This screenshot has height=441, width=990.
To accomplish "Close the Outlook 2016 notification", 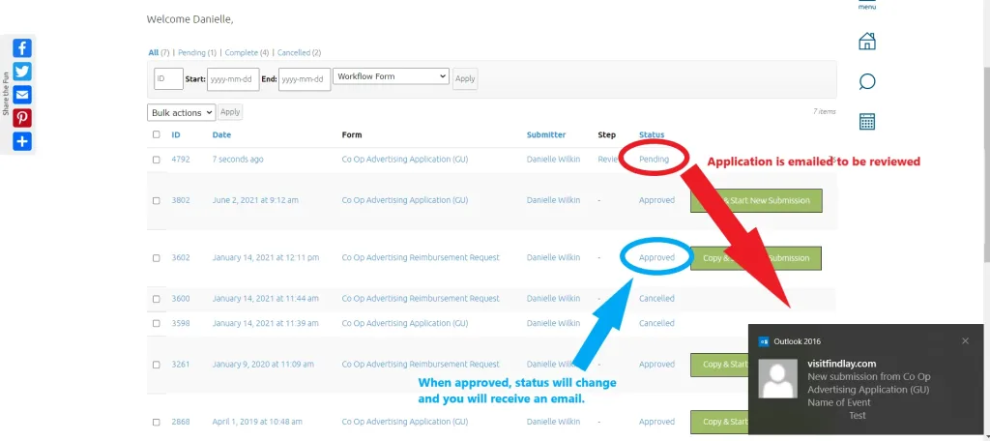I will pyautogui.click(x=965, y=340).
